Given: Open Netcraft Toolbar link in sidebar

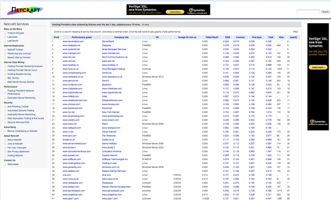Looking at the screenshot, I should (15, 50).
